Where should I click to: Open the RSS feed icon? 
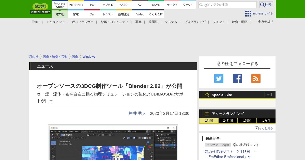[256, 78]
